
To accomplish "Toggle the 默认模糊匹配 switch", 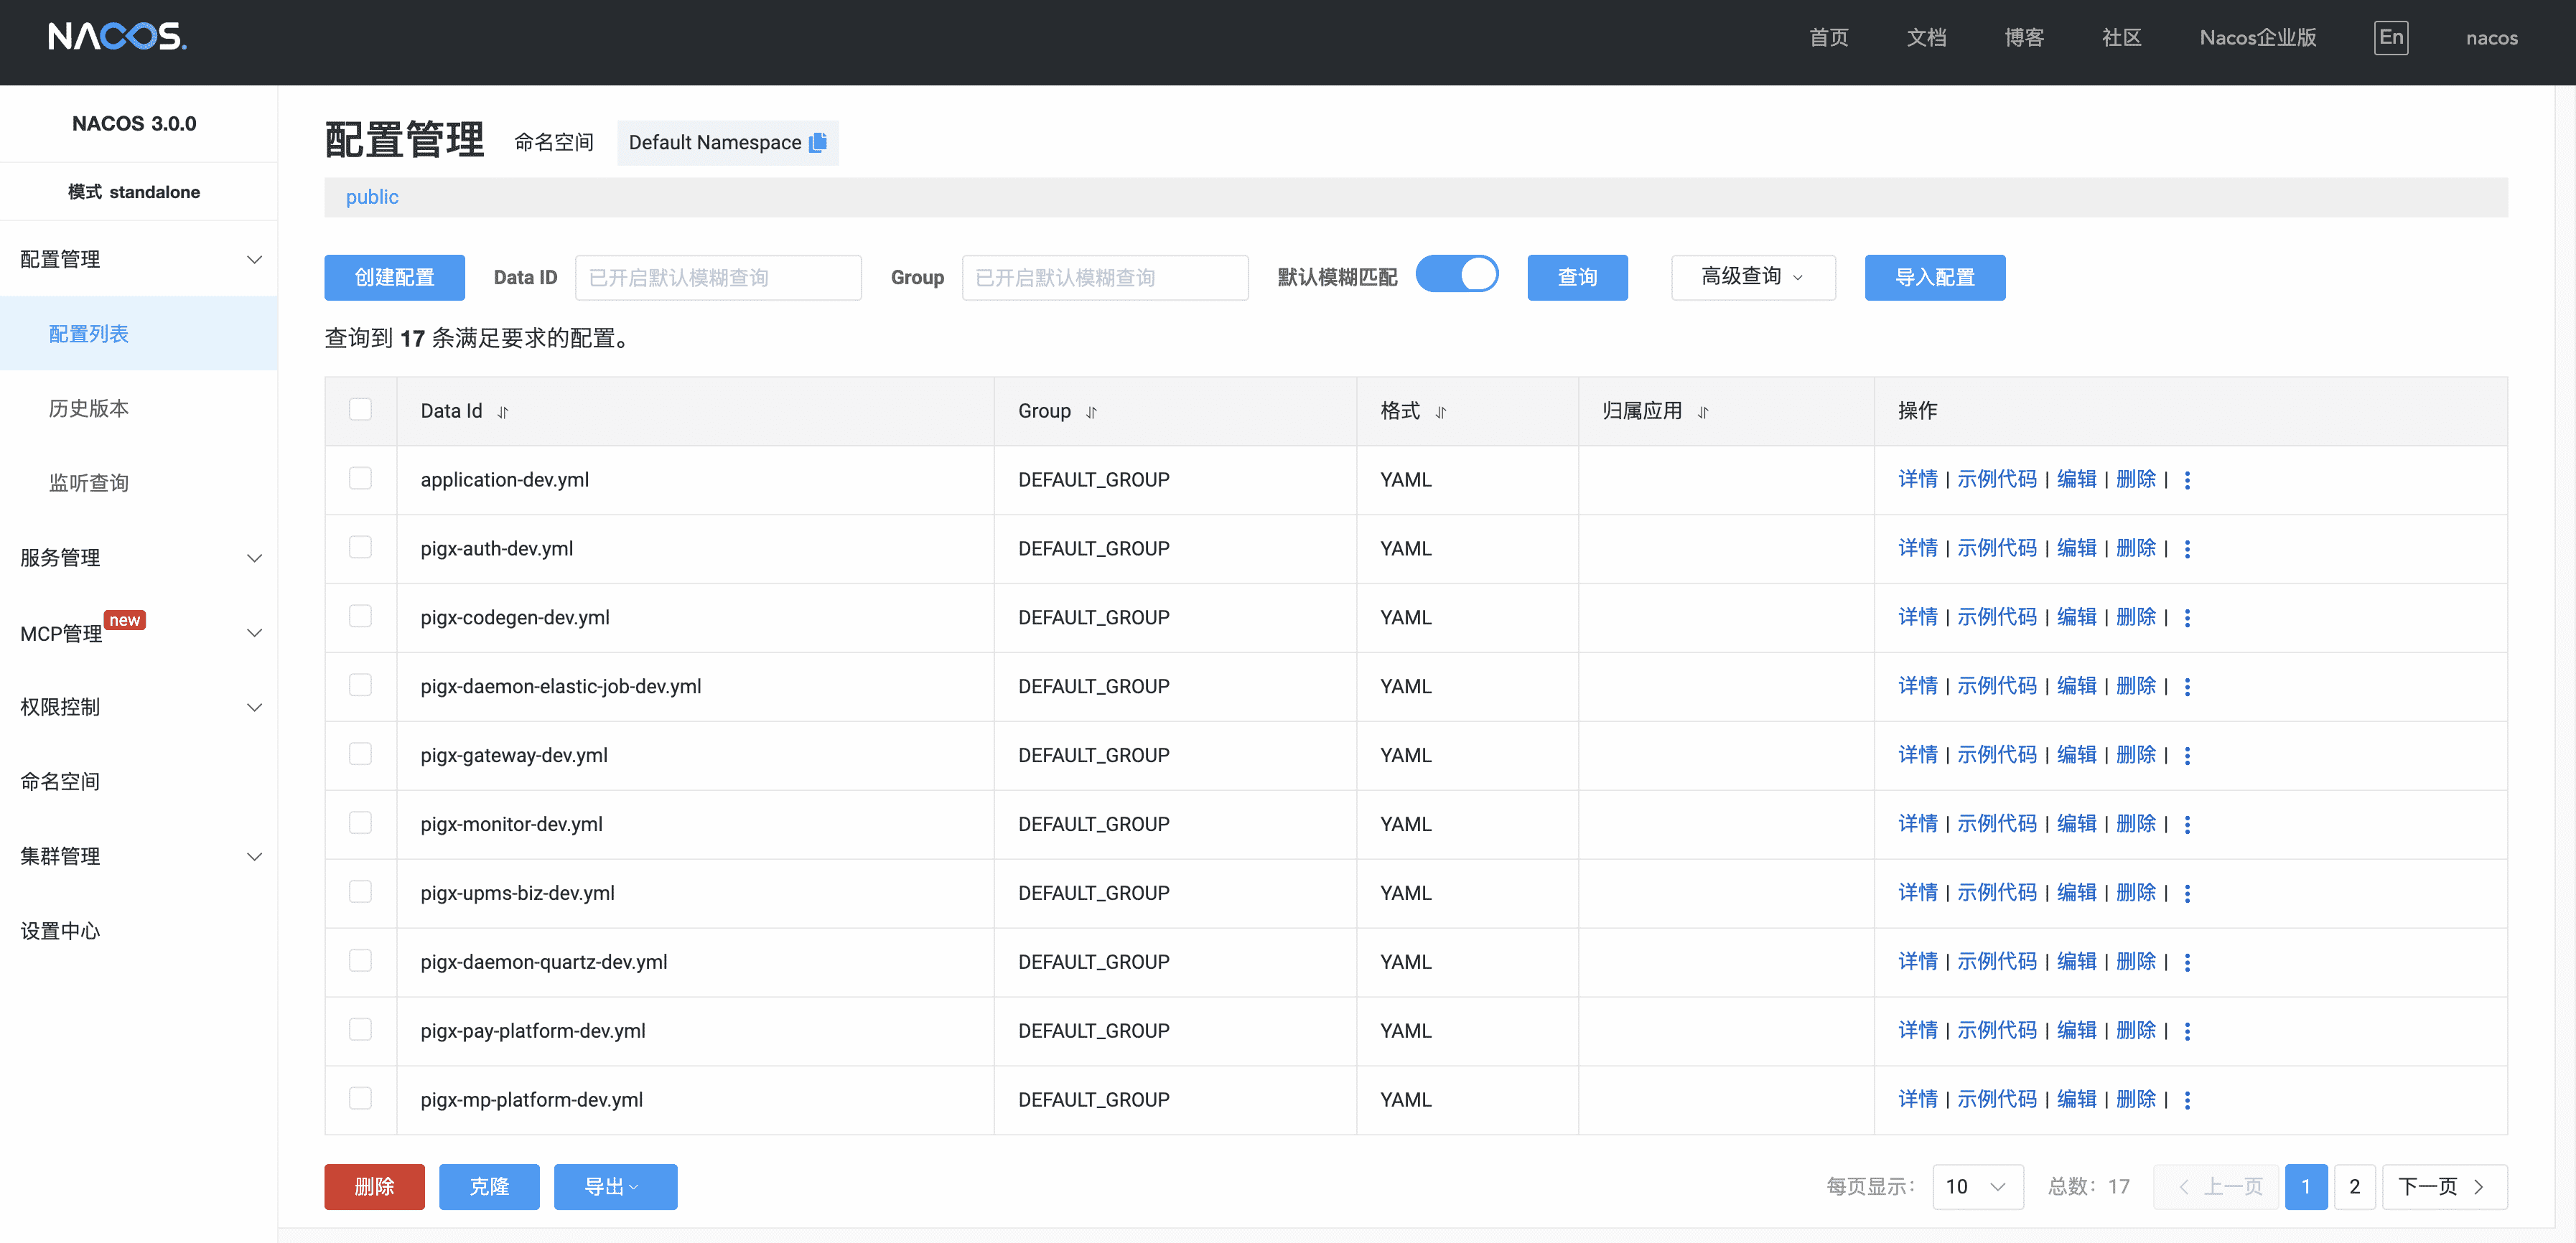I will click(1456, 275).
